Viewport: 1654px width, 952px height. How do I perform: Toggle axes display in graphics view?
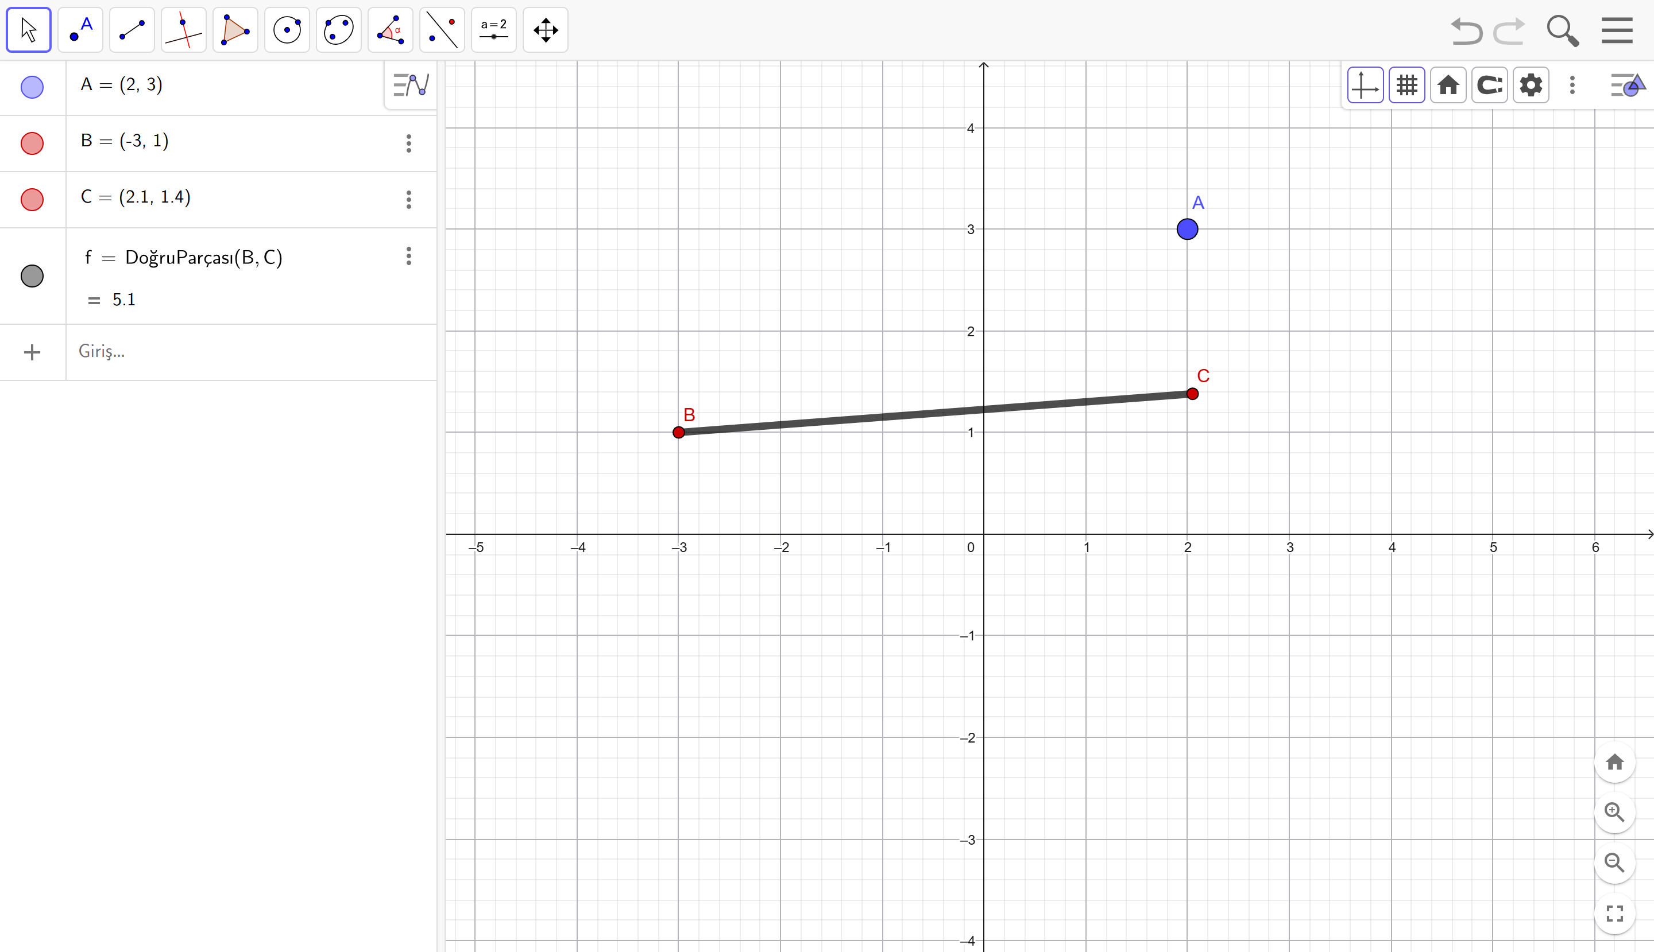coord(1366,85)
